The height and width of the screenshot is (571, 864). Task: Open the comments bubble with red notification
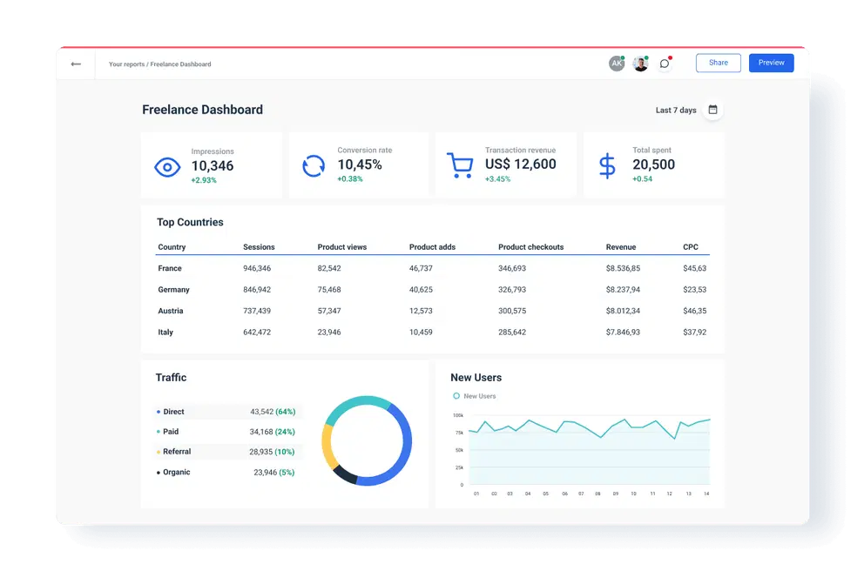tap(665, 63)
